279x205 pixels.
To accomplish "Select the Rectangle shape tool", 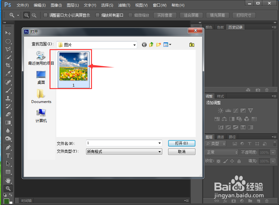I will 8,172.
